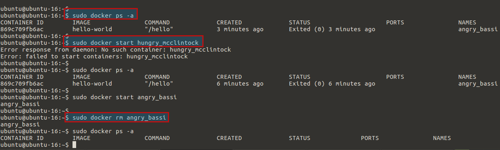Screen dimensions: 500x150
Task: Click the '6 minutes ago' created value
Action: 240,84
